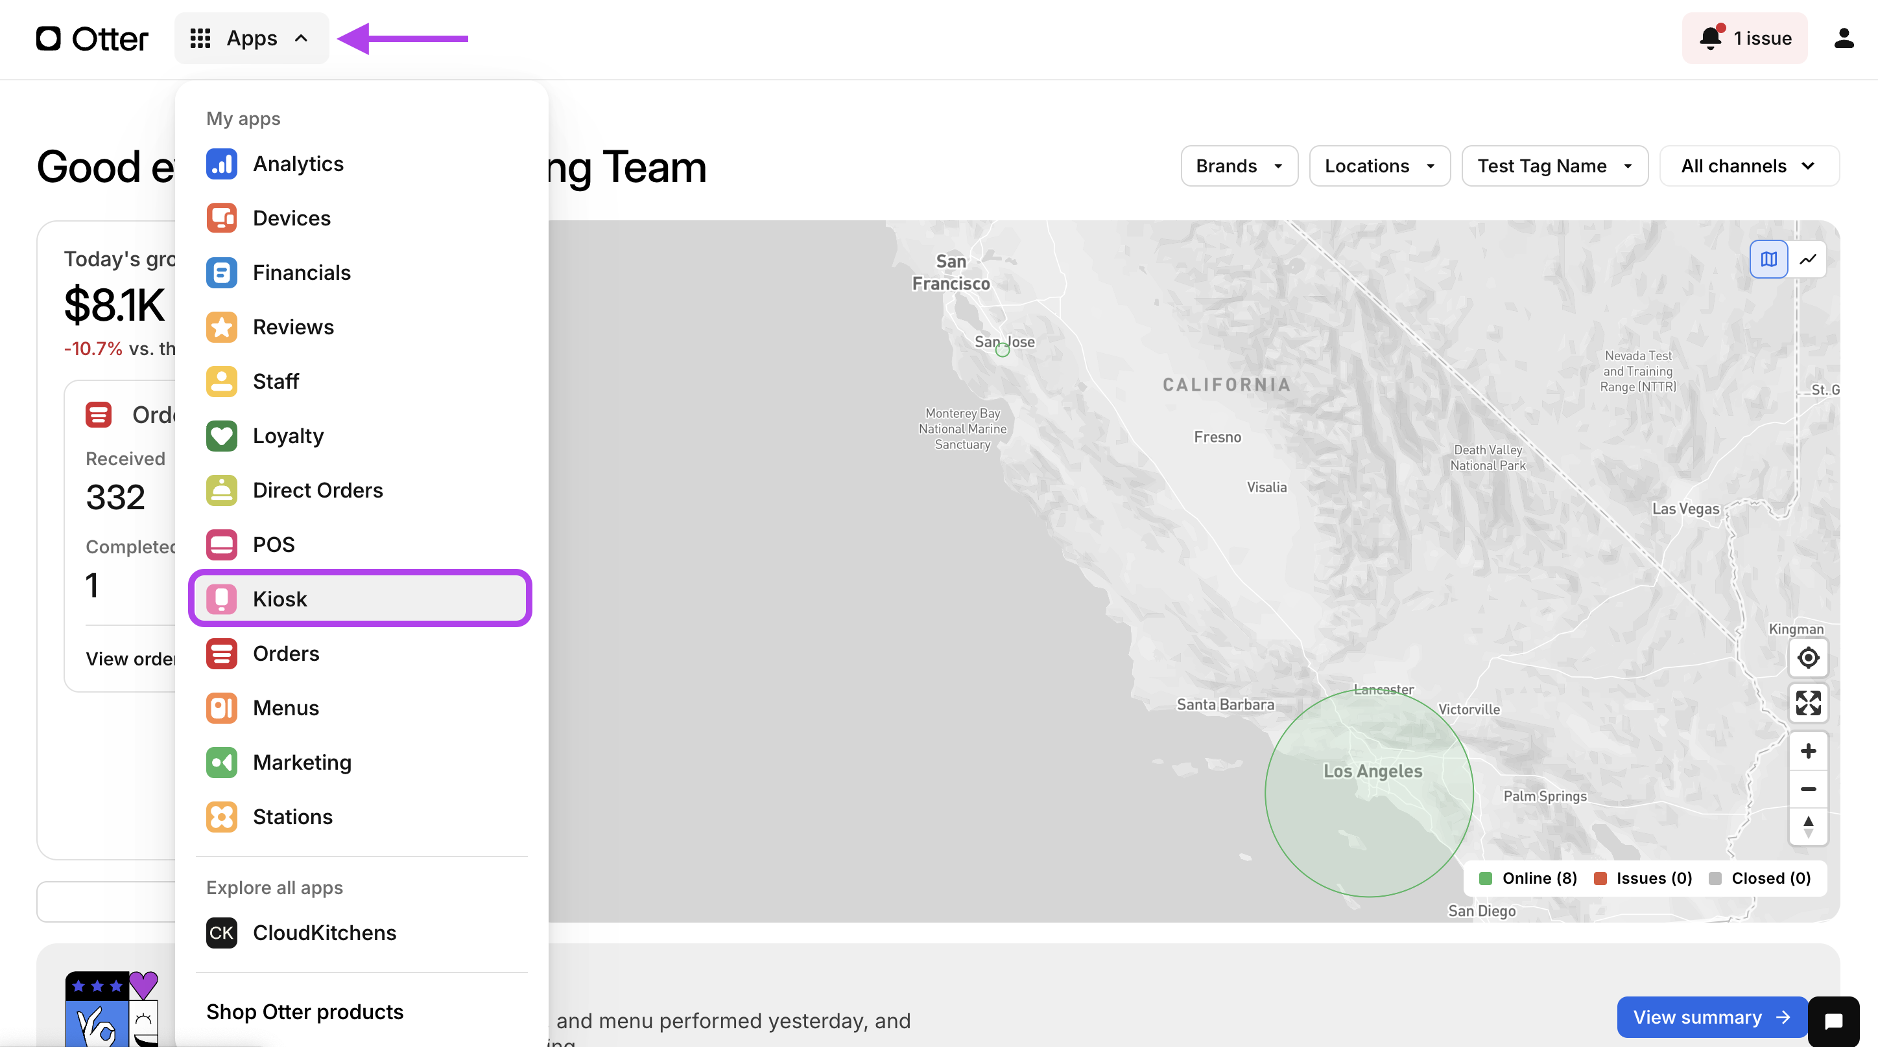Click the Las Vegas map label
This screenshot has height=1047, width=1878.
click(1685, 509)
